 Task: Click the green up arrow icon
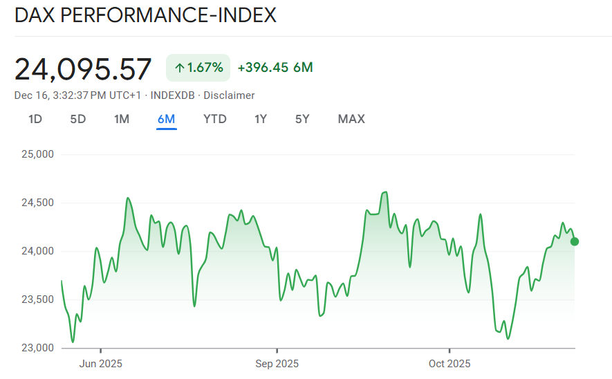(179, 68)
